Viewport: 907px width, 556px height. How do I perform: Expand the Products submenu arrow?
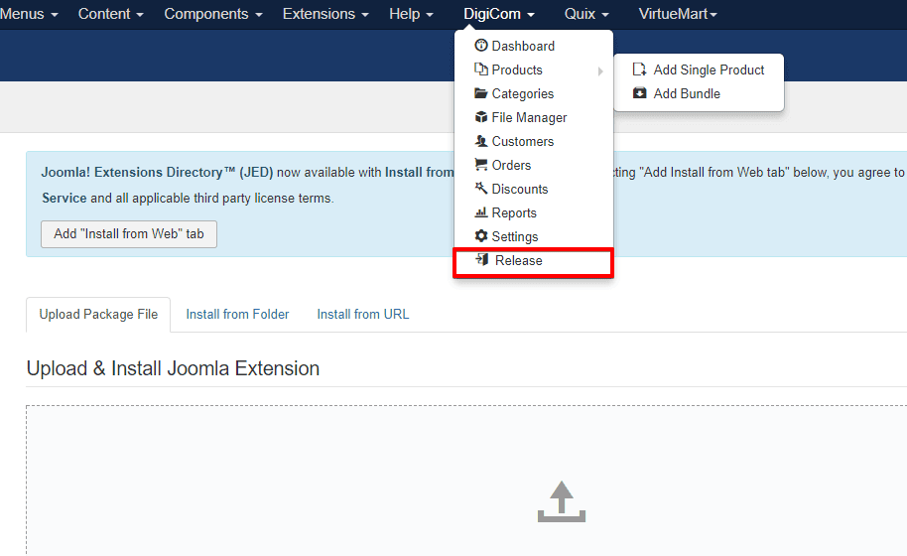(600, 70)
